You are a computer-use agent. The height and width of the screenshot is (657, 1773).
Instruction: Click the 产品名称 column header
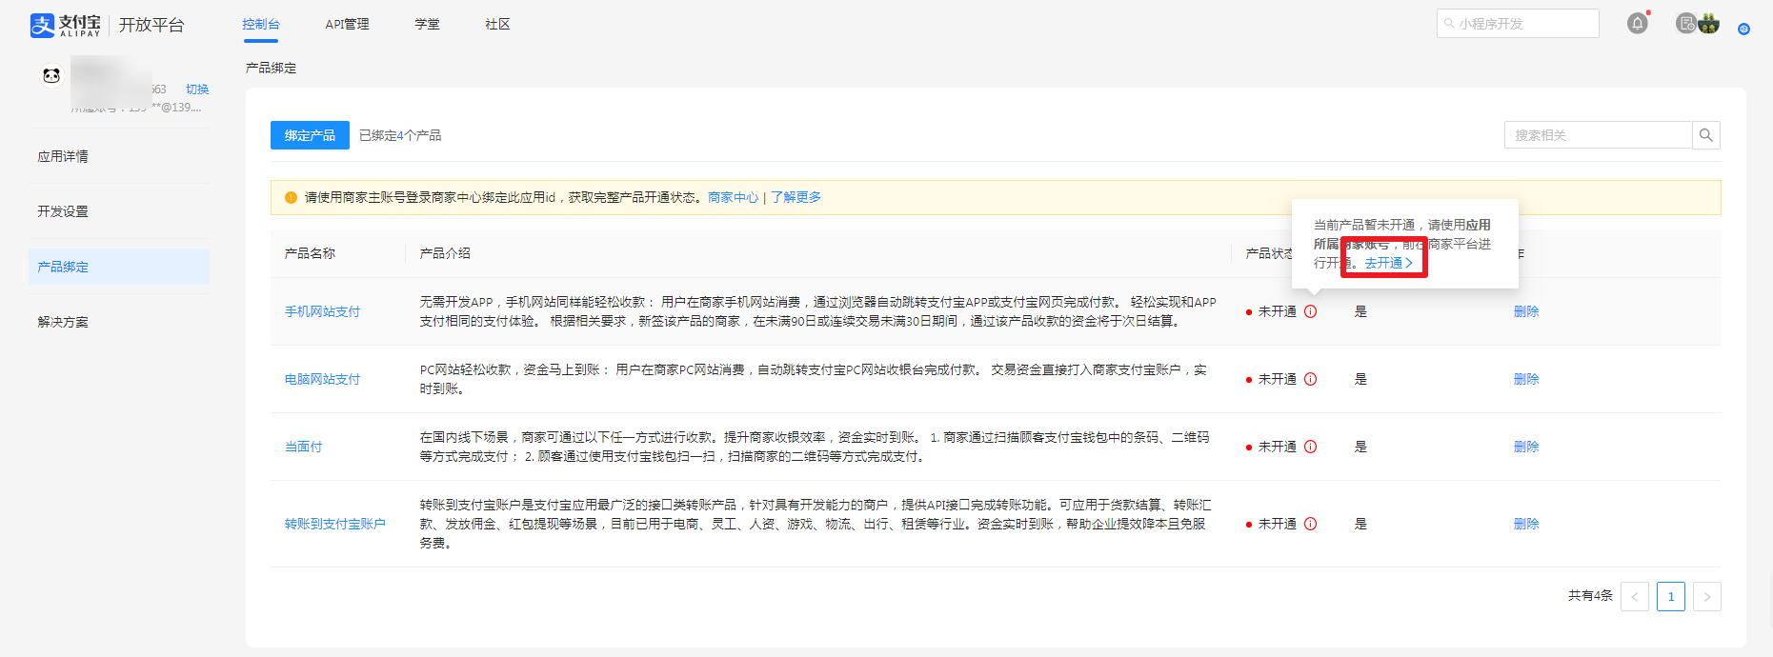310,253
